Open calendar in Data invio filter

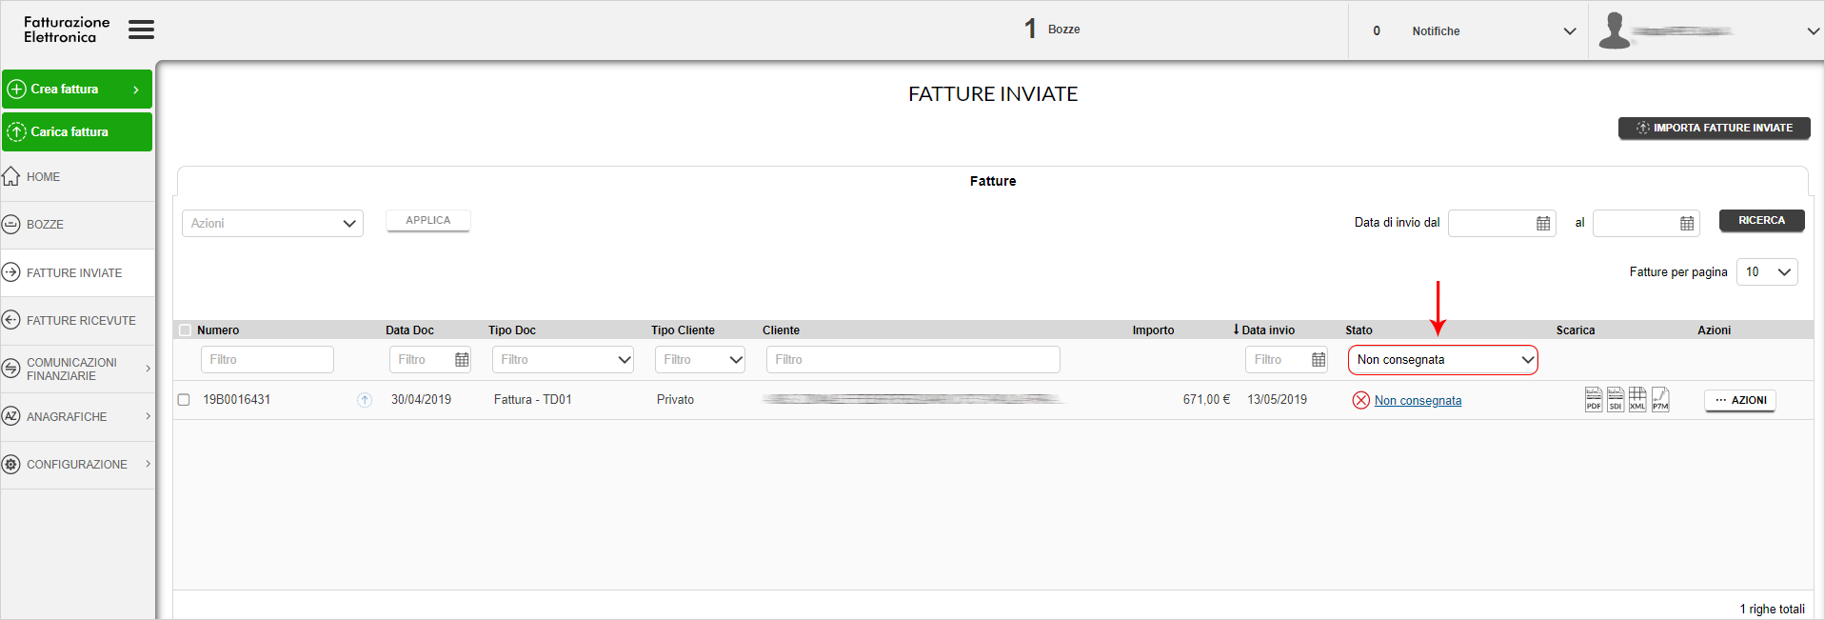point(1319,360)
